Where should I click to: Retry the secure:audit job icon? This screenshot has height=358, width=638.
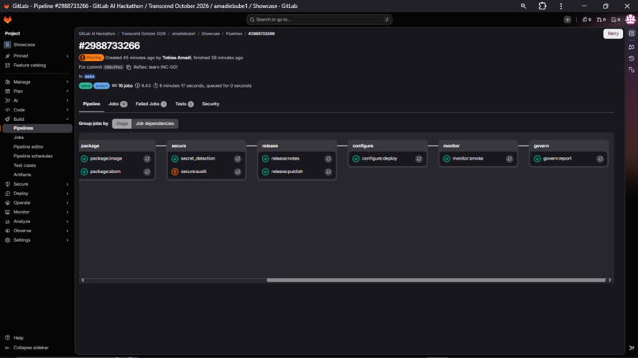[x=237, y=172]
